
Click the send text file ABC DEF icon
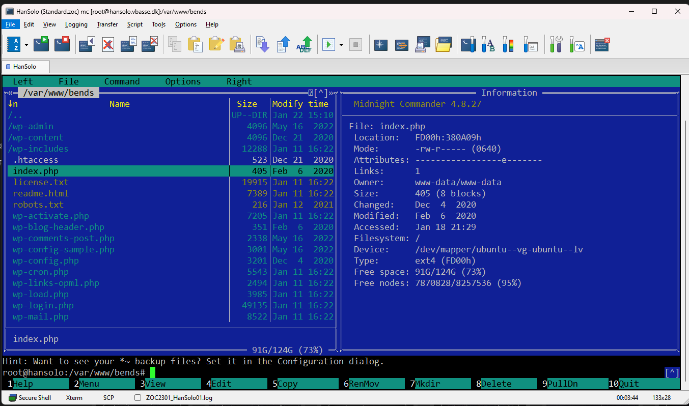[305, 44]
